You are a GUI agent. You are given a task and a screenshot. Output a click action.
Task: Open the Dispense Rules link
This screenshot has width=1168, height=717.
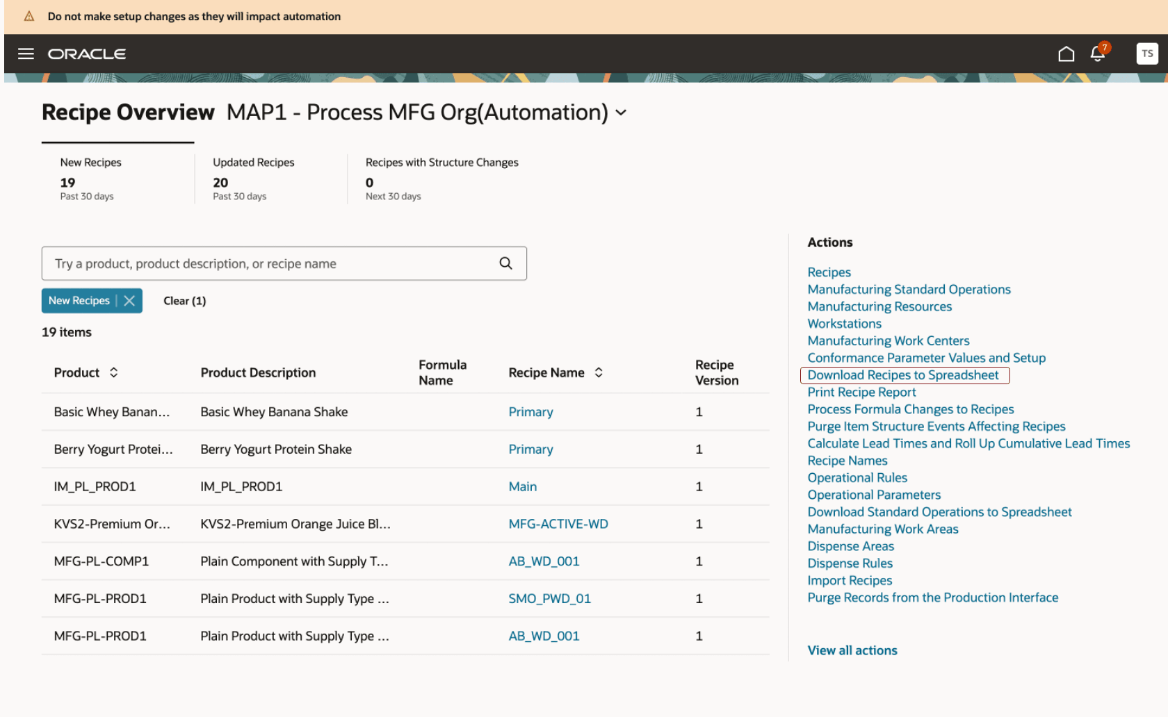(x=850, y=563)
